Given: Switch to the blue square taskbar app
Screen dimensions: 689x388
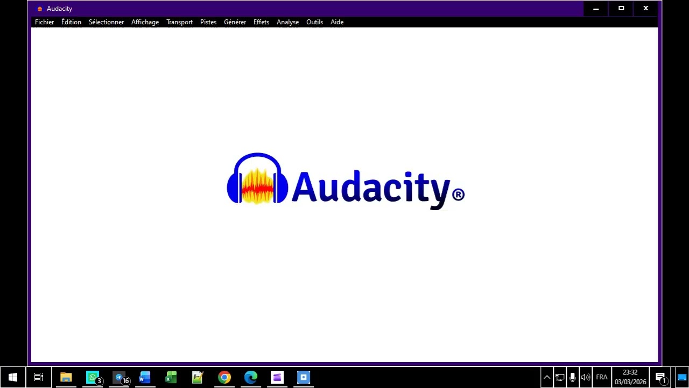Looking at the screenshot, I should (x=304, y=377).
